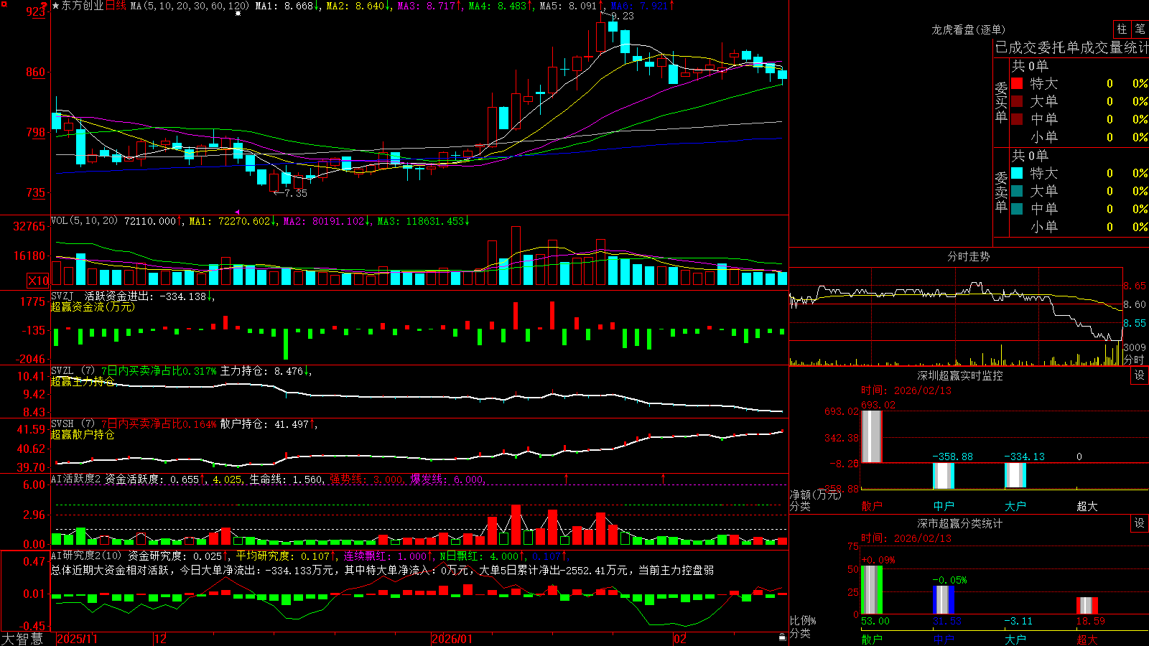
Task: Click the 龙虎看盘(逐单) title
Action: pos(968,29)
